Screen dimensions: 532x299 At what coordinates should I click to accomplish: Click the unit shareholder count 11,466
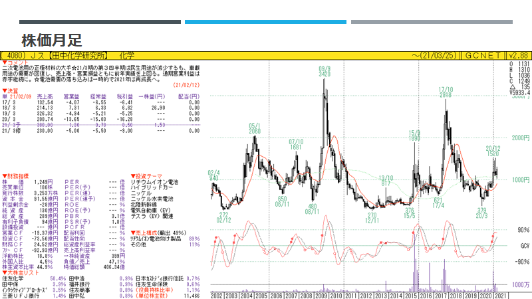coord(192,296)
